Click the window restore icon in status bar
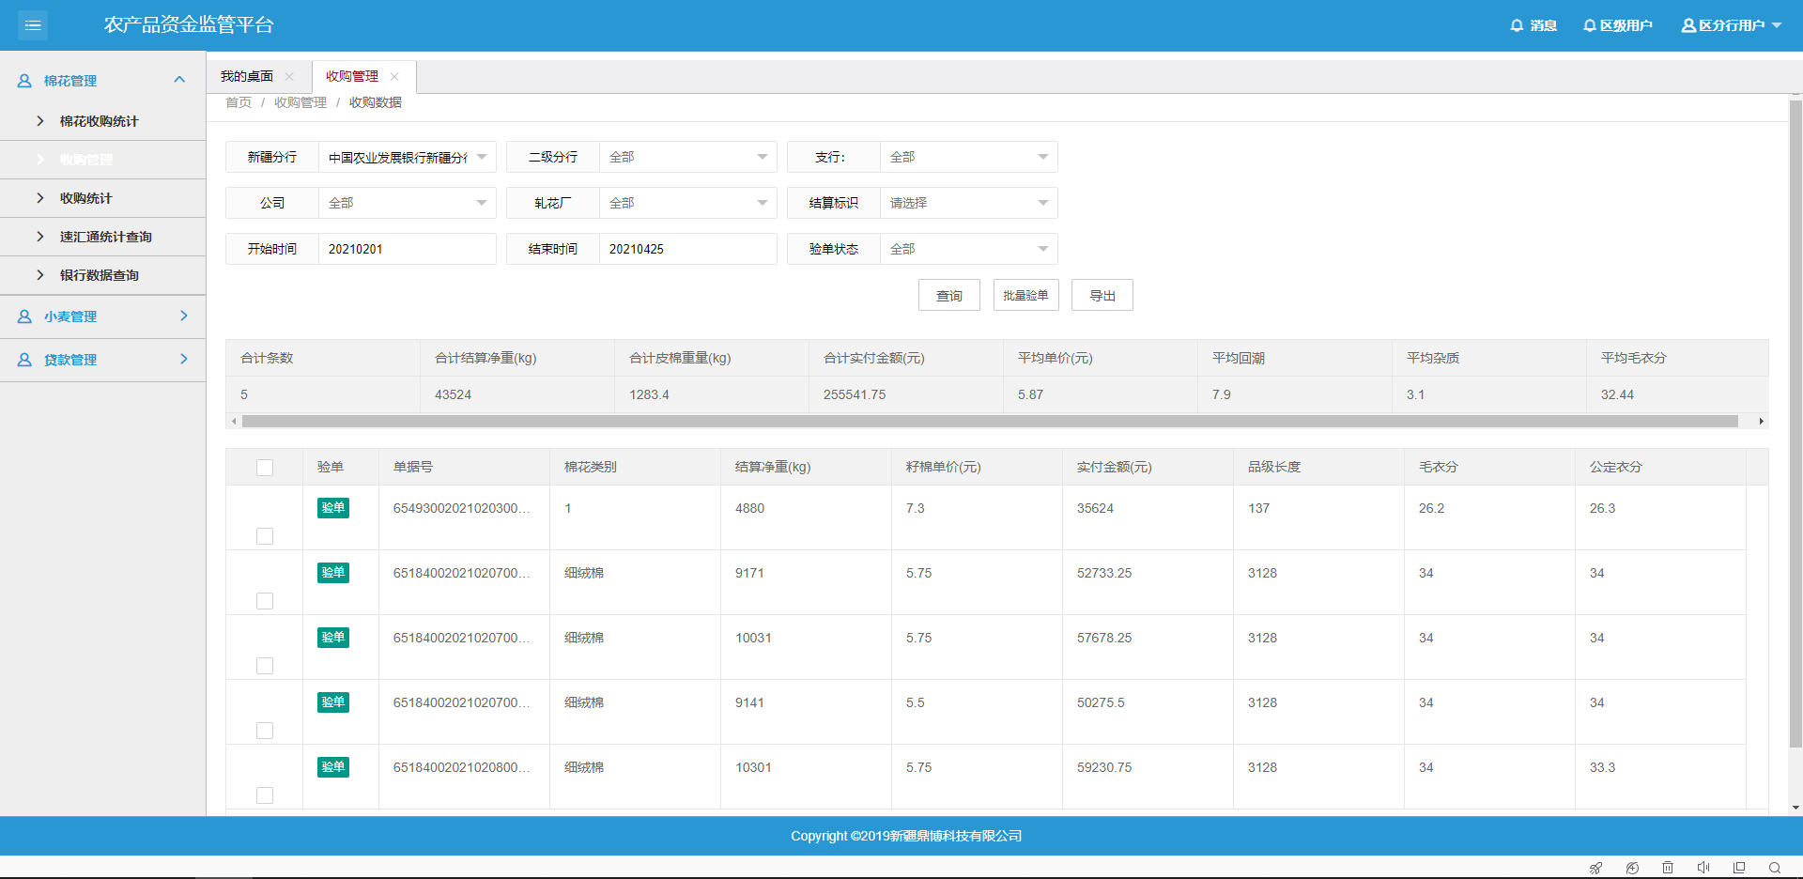 click(x=1739, y=868)
